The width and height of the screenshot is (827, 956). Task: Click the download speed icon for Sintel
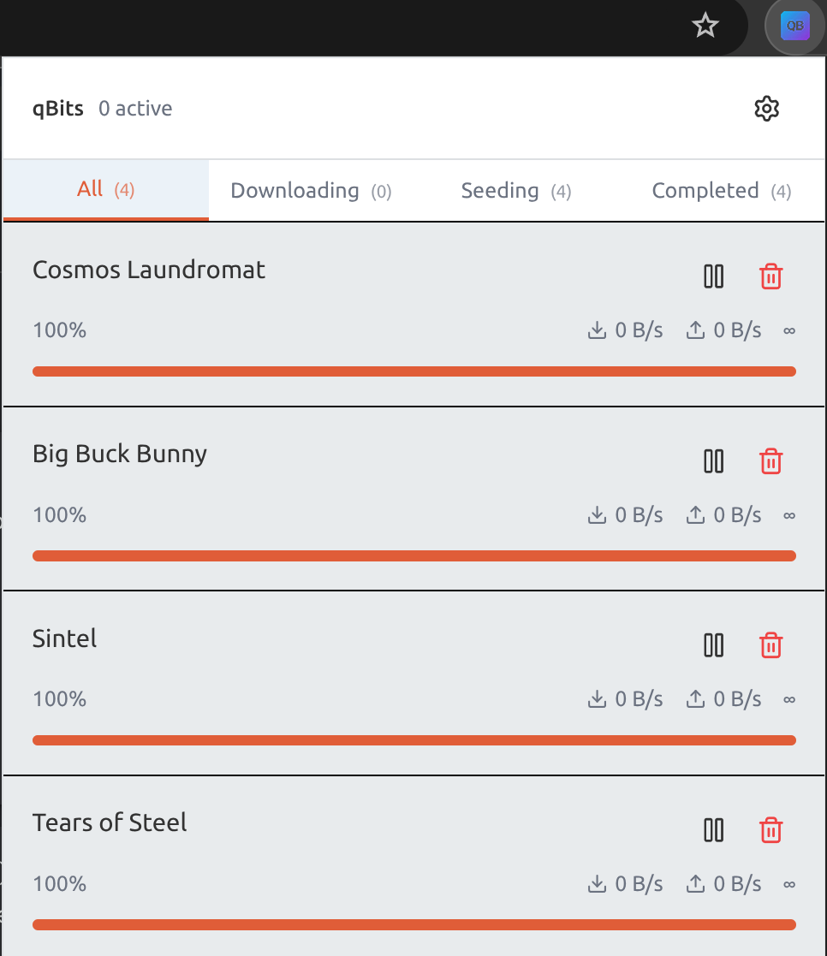pyautogui.click(x=596, y=698)
